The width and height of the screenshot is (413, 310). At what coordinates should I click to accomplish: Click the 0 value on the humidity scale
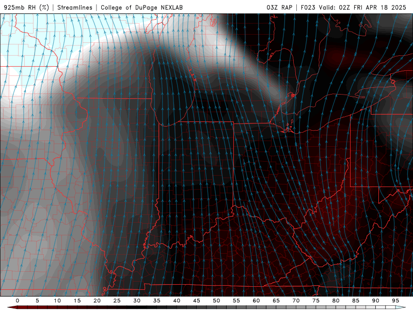18,301
